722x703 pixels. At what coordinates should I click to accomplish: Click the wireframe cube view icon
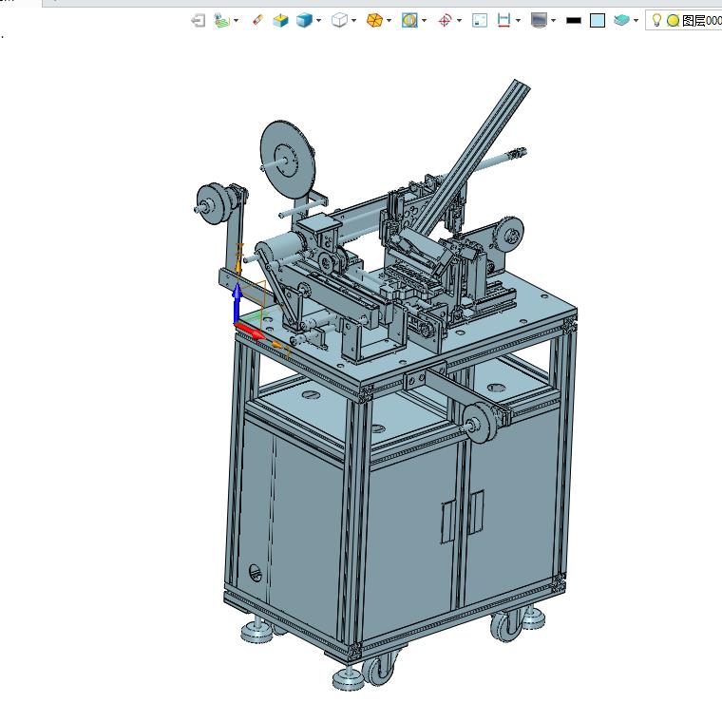[339, 20]
